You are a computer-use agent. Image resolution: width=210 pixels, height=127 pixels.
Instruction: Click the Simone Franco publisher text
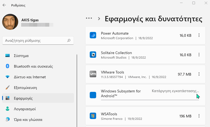coord(112,119)
